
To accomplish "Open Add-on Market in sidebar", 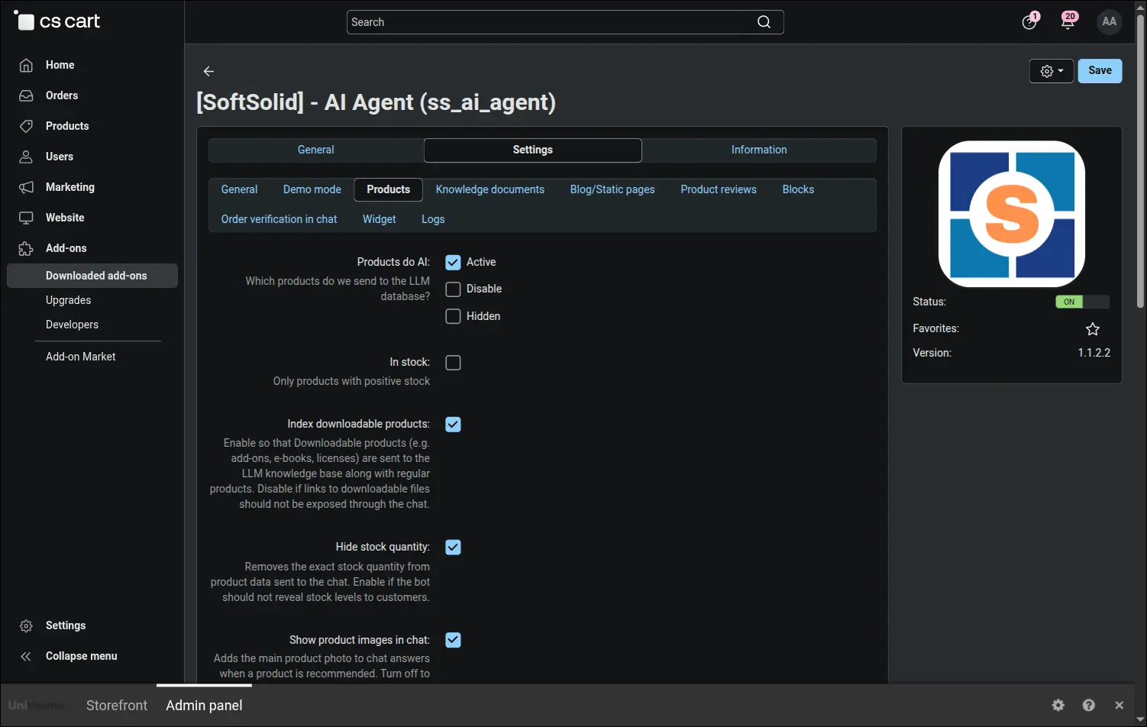I will click(x=80, y=357).
